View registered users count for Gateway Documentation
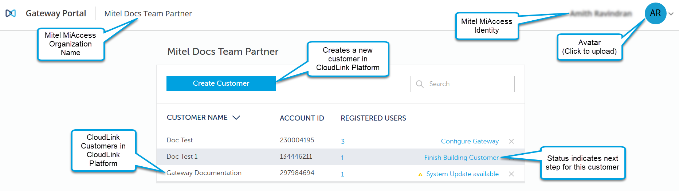 [342, 174]
